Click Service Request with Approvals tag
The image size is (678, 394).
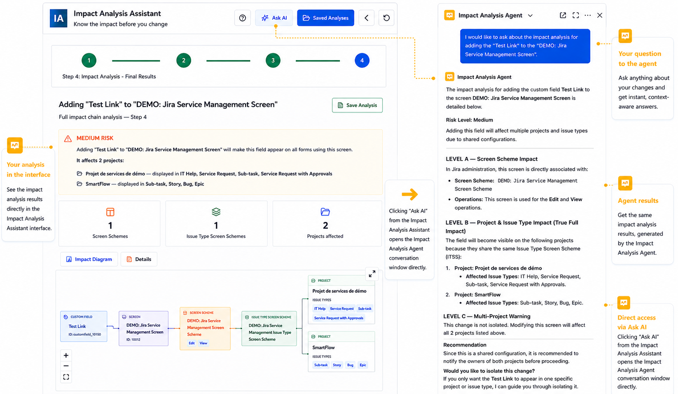[339, 318]
